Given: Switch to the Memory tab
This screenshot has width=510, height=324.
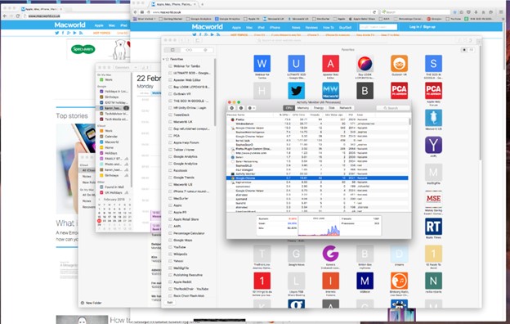Looking at the screenshot, I should click(x=302, y=108).
